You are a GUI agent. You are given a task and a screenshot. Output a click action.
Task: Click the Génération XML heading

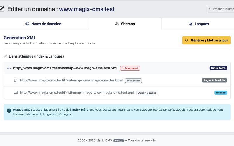(20, 38)
